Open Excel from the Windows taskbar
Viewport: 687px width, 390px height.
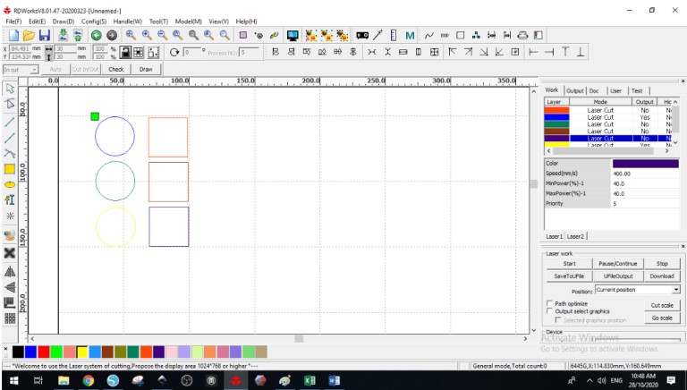click(310, 380)
